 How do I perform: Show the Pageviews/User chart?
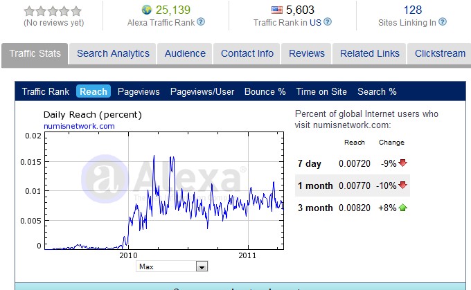tap(202, 91)
